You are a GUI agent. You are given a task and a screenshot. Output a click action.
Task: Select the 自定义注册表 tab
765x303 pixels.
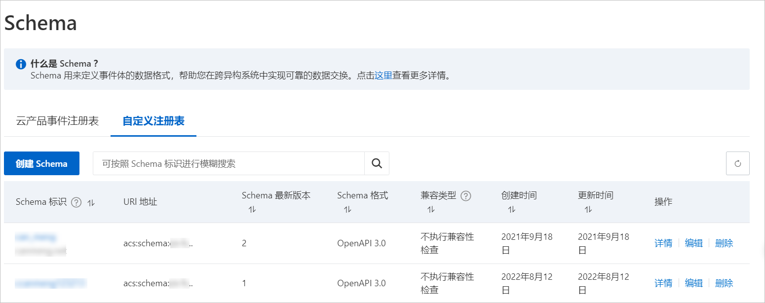tap(153, 121)
